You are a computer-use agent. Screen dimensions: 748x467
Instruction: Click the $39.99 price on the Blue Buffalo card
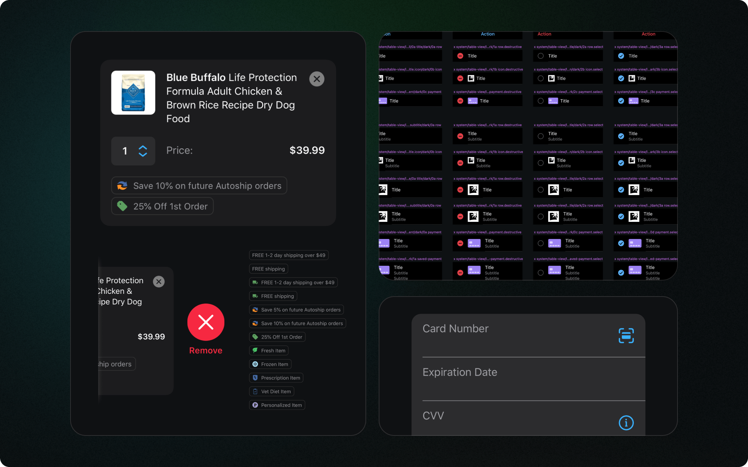pos(307,150)
